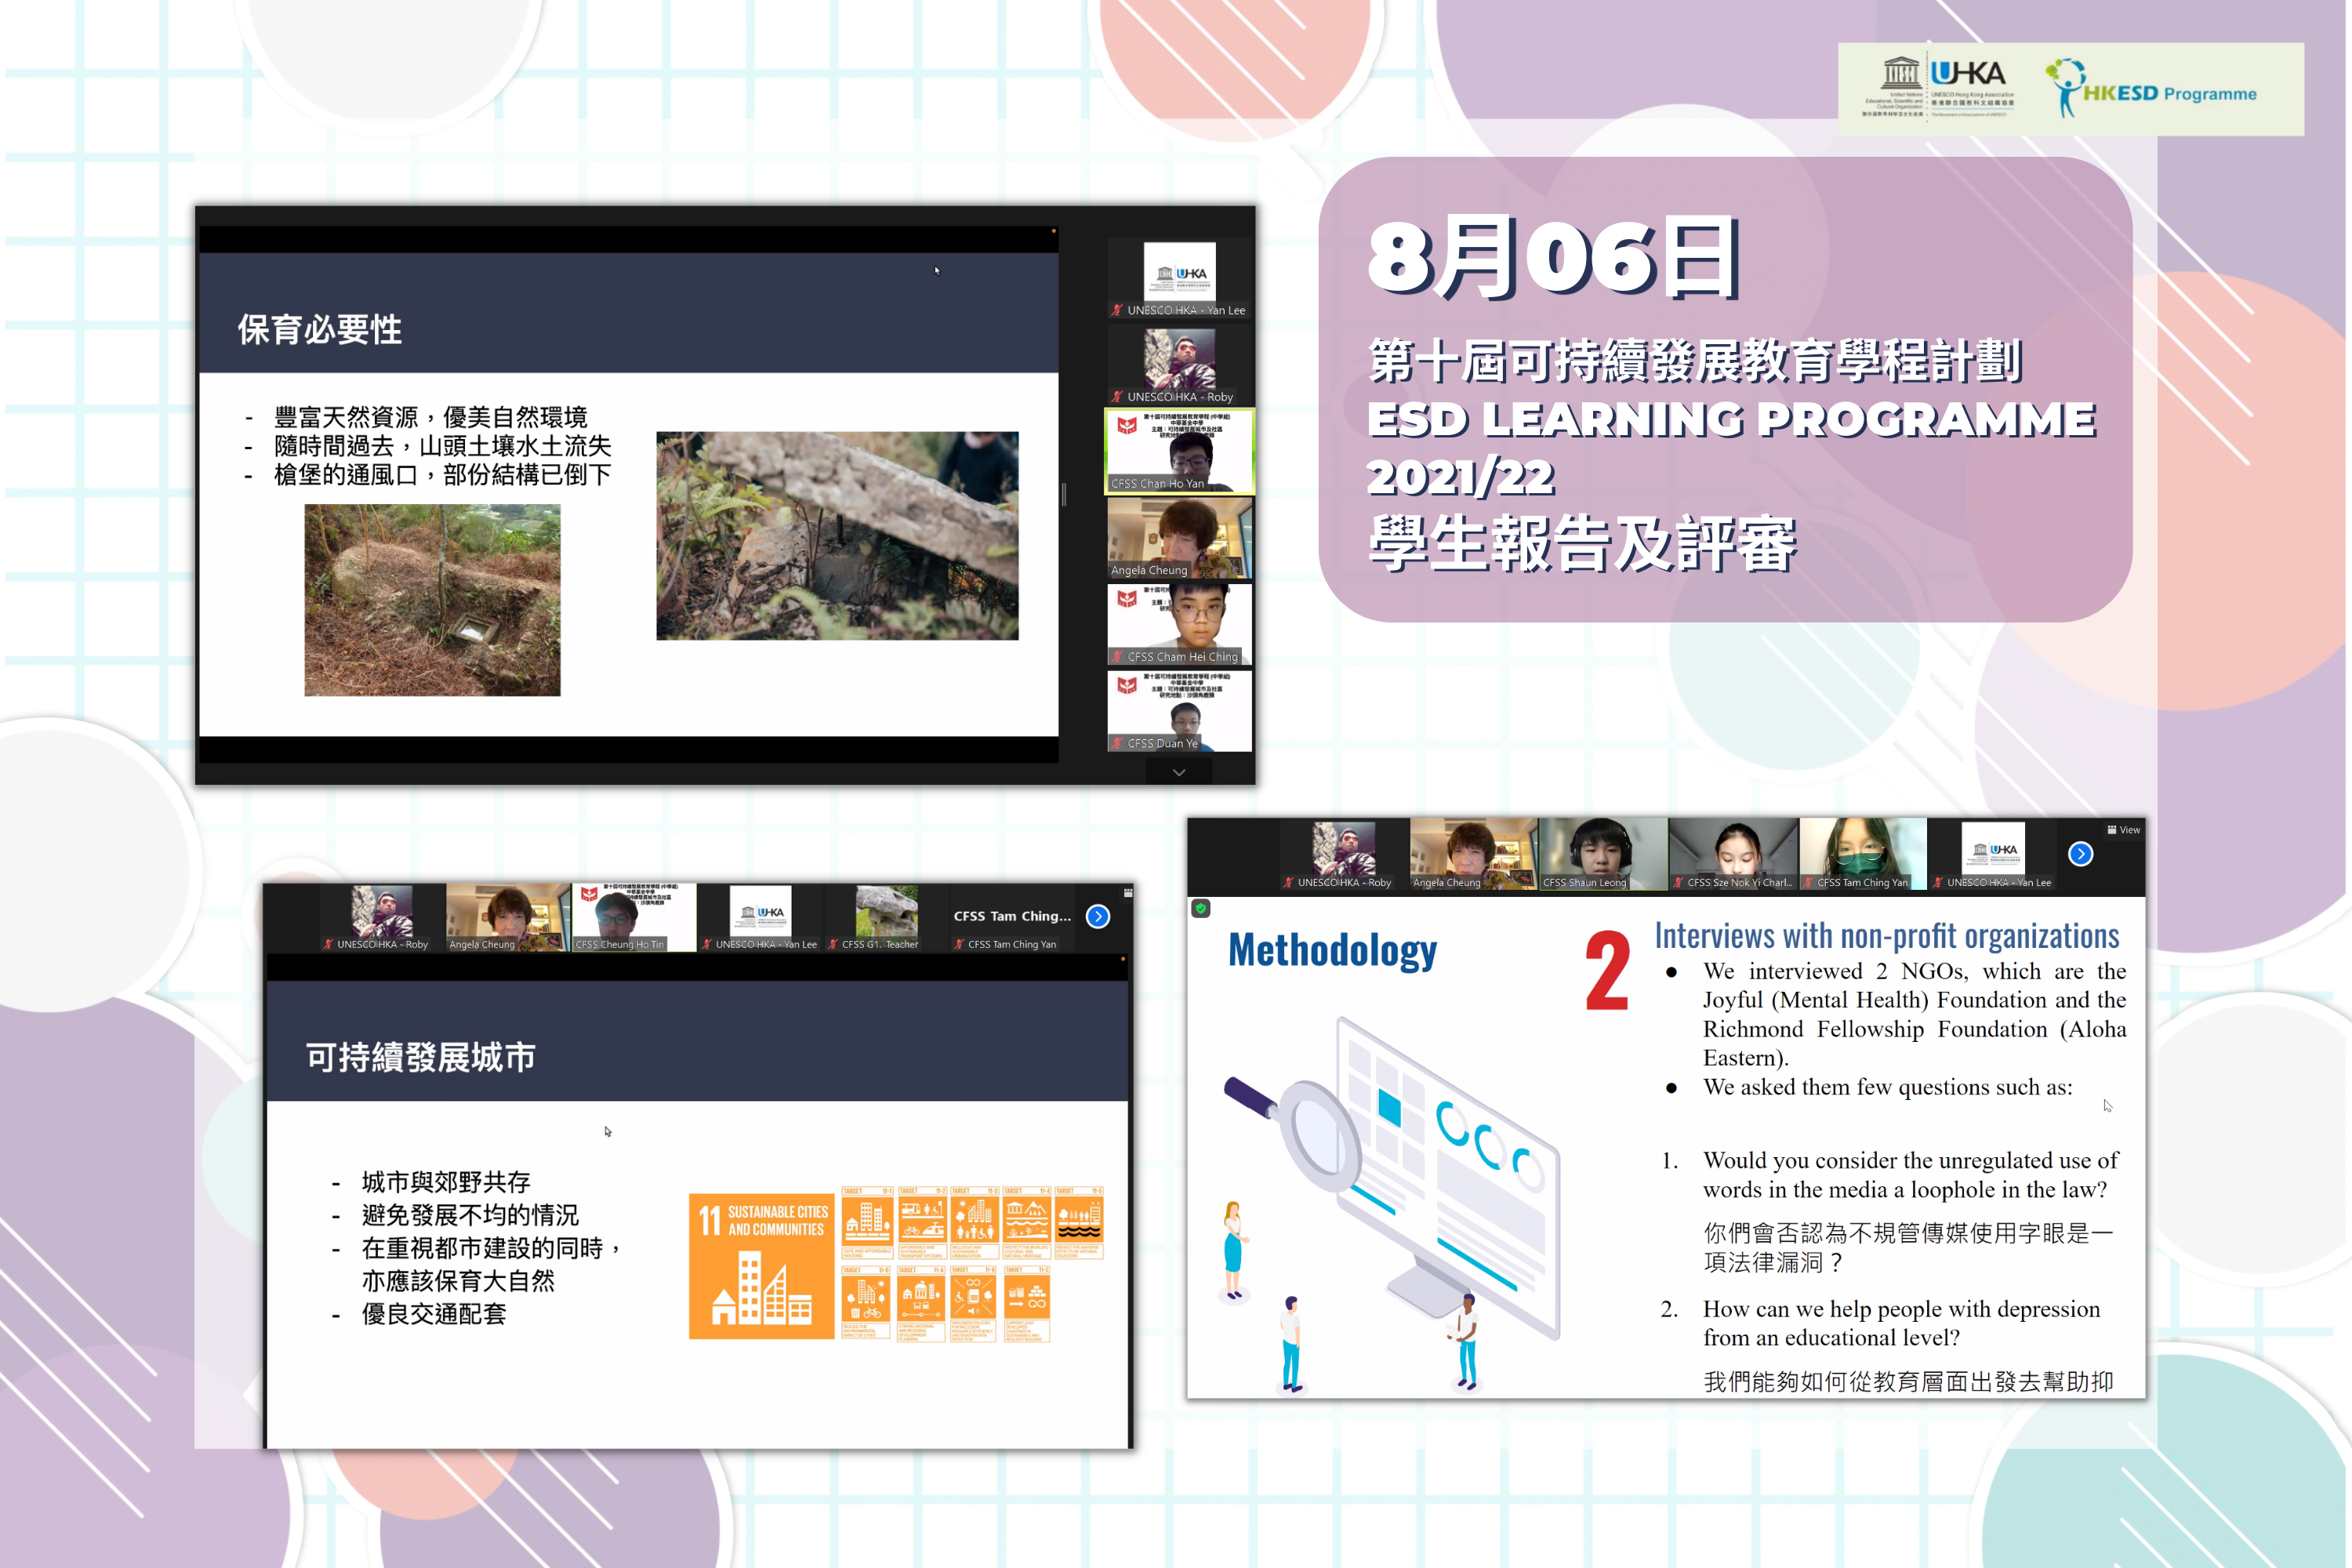
Task: Click muted mic beside Tam Ching Yan in Methodology meeting
Action: [x=1808, y=882]
